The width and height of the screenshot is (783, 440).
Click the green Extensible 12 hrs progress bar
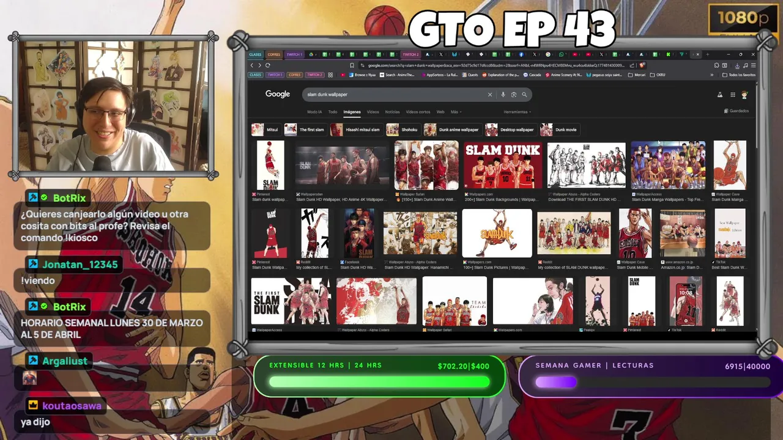[379, 382]
